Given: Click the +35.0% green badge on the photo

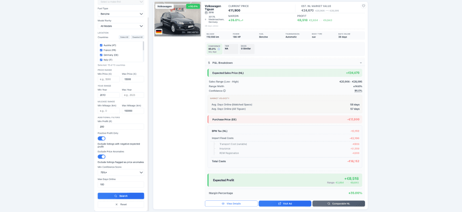Looking at the screenshot, I should pyautogui.click(x=193, y=6).
